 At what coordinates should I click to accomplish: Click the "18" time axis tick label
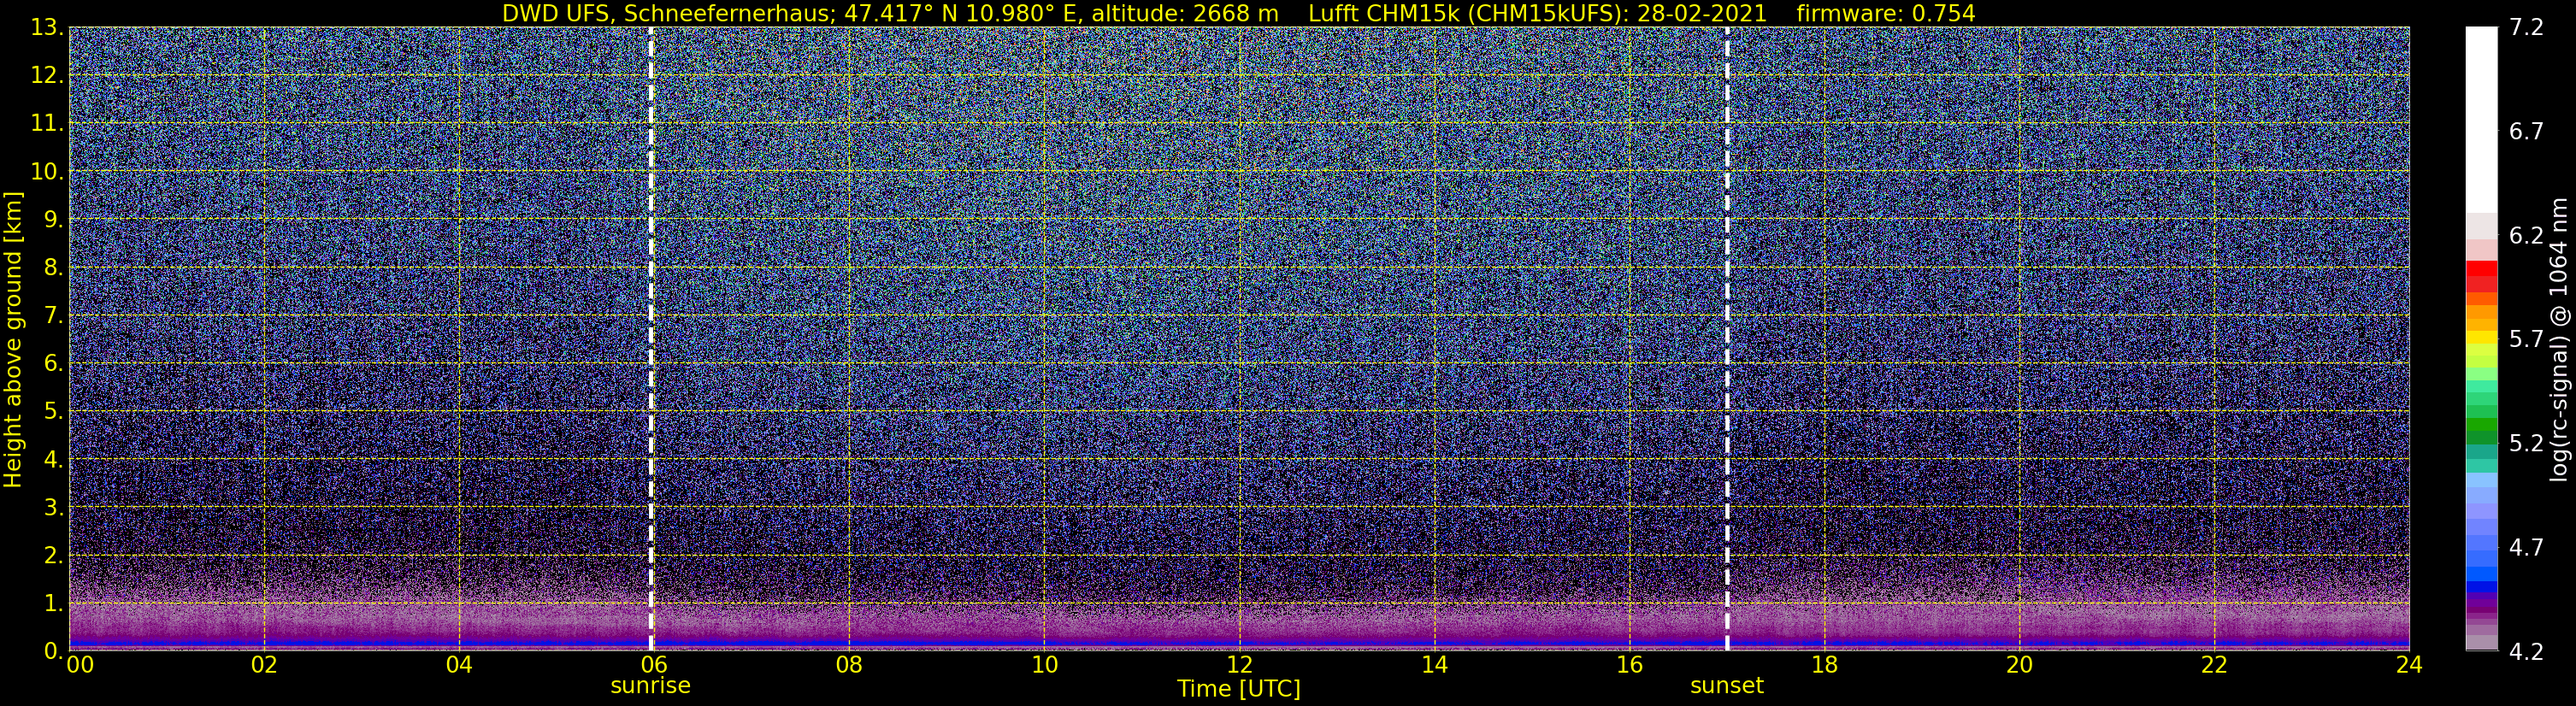coord(1824,665)
